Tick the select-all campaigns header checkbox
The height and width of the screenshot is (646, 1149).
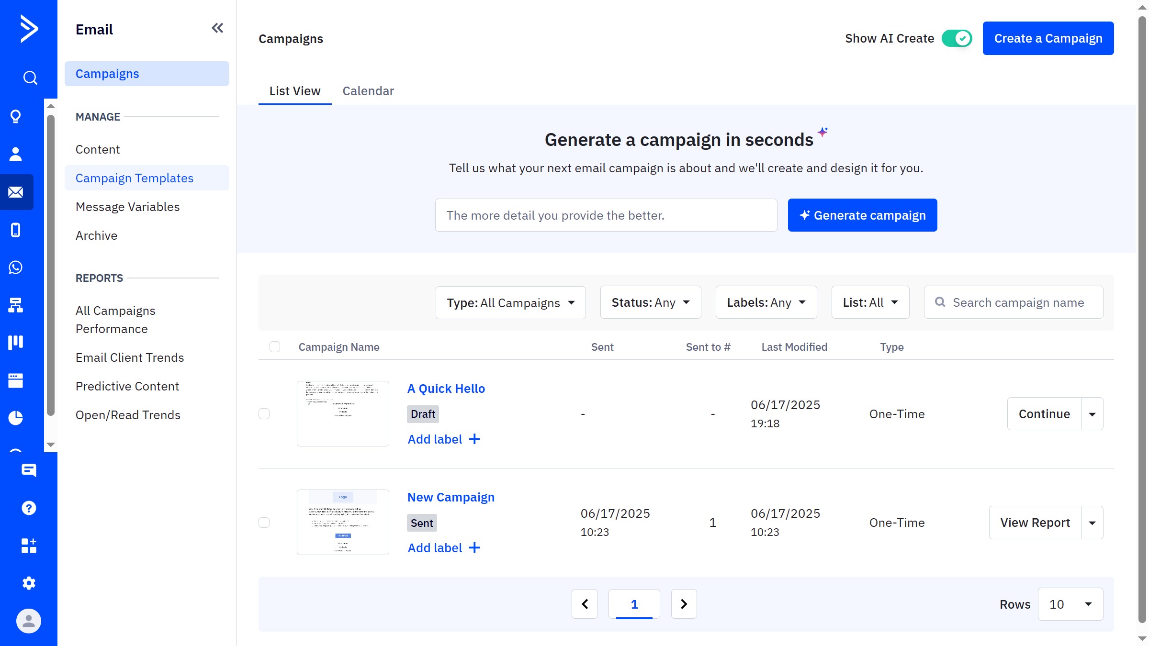tap(275, 346)
